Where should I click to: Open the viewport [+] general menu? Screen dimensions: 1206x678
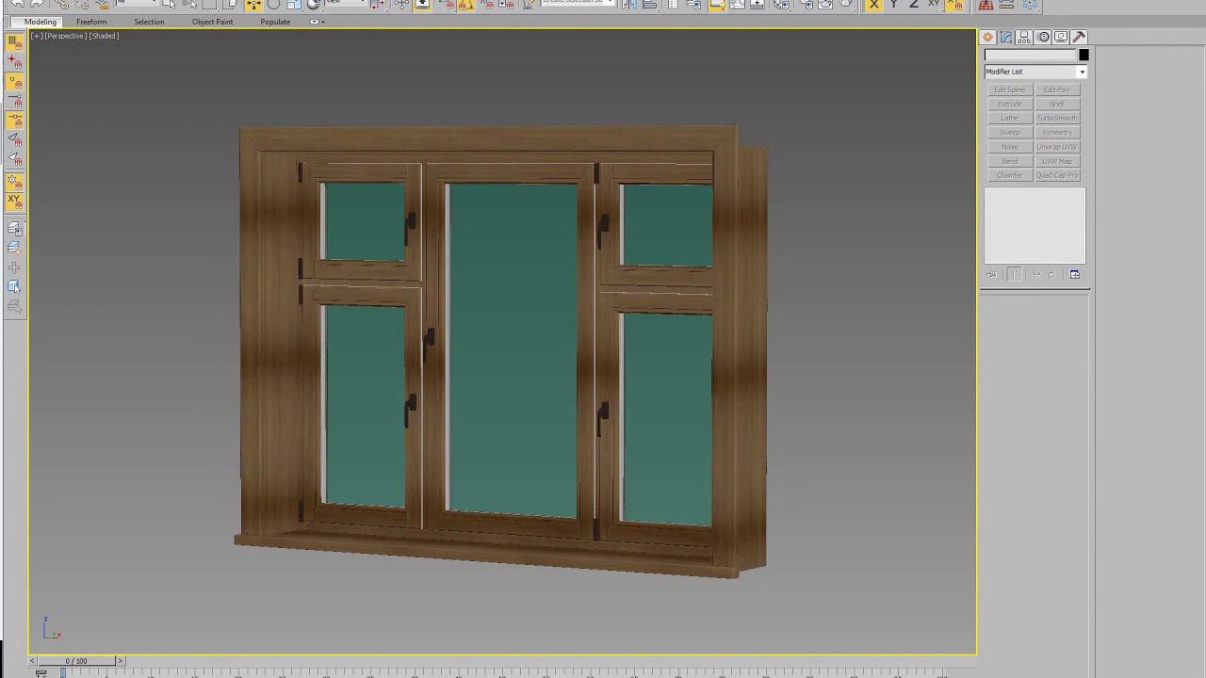(x=37, y=36)
